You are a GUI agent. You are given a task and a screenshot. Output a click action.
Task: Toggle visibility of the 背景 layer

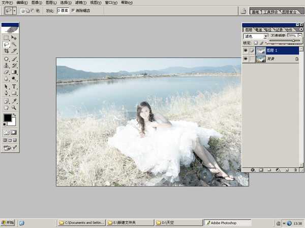pyautogui.click(x=246, y=59)
